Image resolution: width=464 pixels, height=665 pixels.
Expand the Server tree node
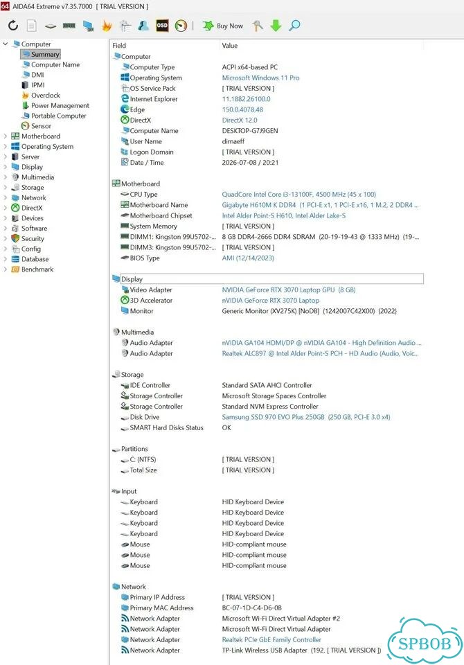pos(5,157)
